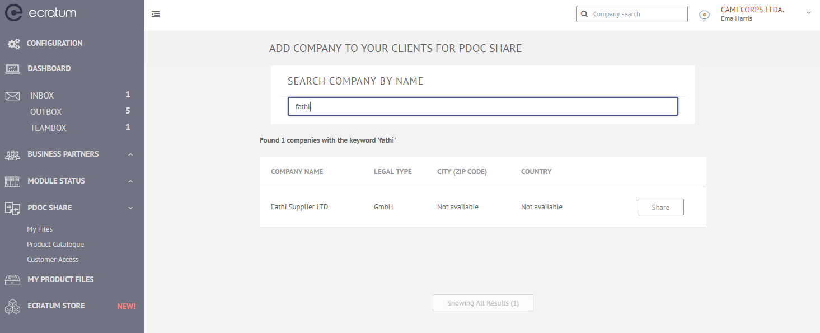
Task: Click the Inbox envelope icon
Action: click(x=13, y=96)
